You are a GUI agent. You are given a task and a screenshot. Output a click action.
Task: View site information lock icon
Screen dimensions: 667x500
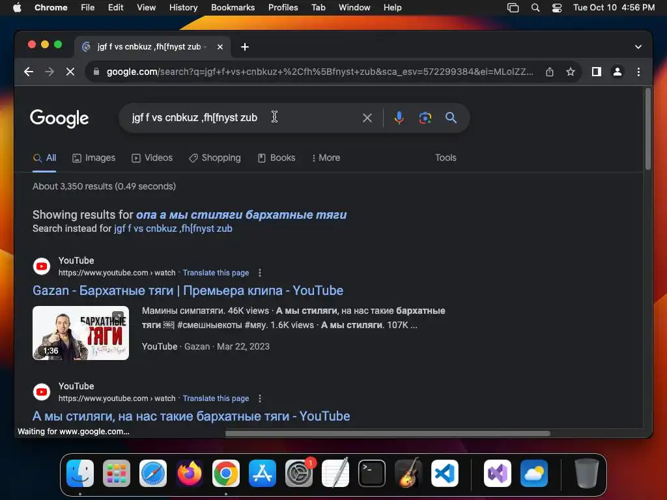[x=96, y=72]
